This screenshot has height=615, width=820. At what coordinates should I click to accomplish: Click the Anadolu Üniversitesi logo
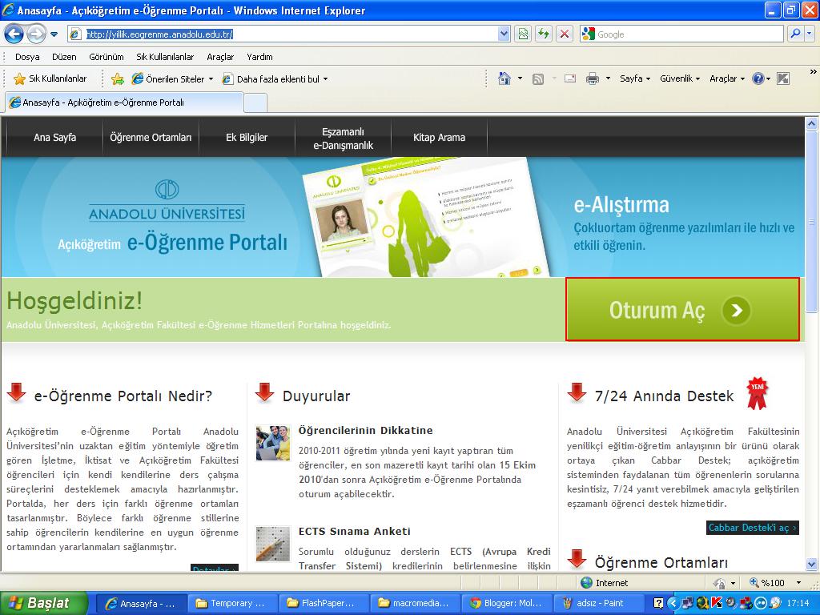coord(167,201)
